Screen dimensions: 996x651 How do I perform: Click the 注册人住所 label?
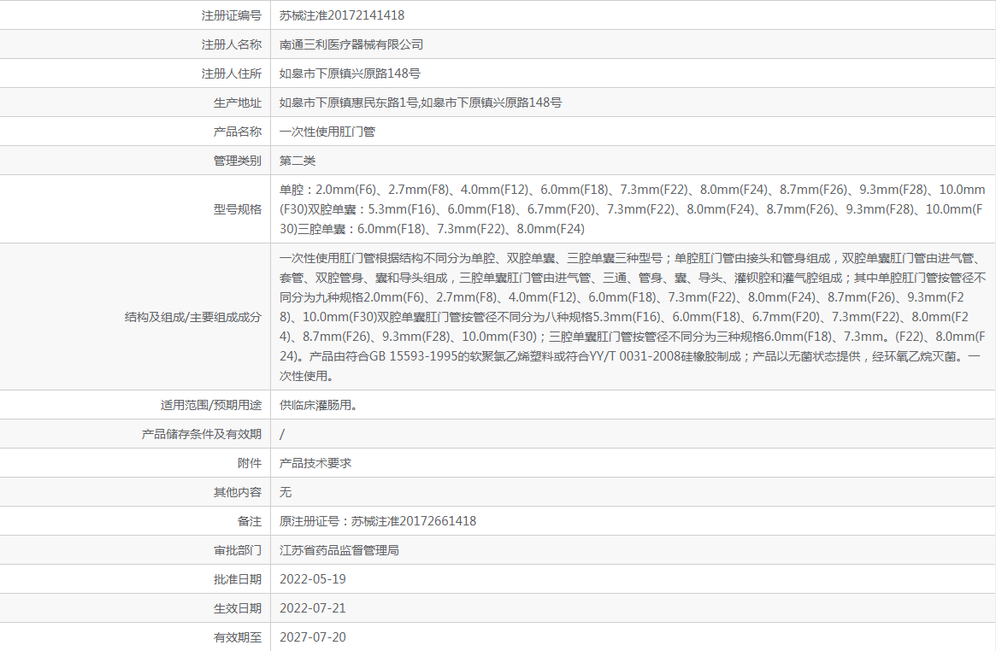231,73
